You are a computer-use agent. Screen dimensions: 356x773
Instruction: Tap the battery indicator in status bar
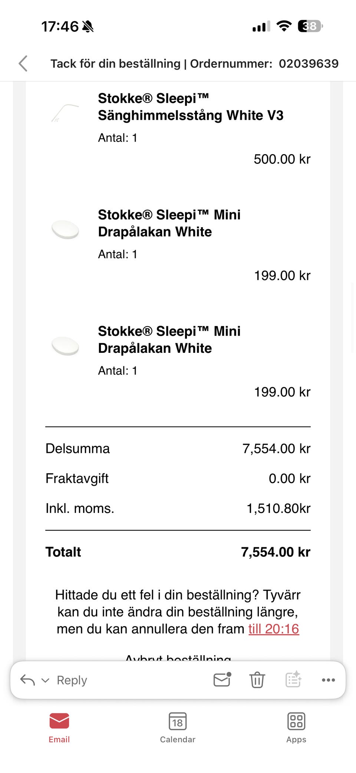click(310, 26)
